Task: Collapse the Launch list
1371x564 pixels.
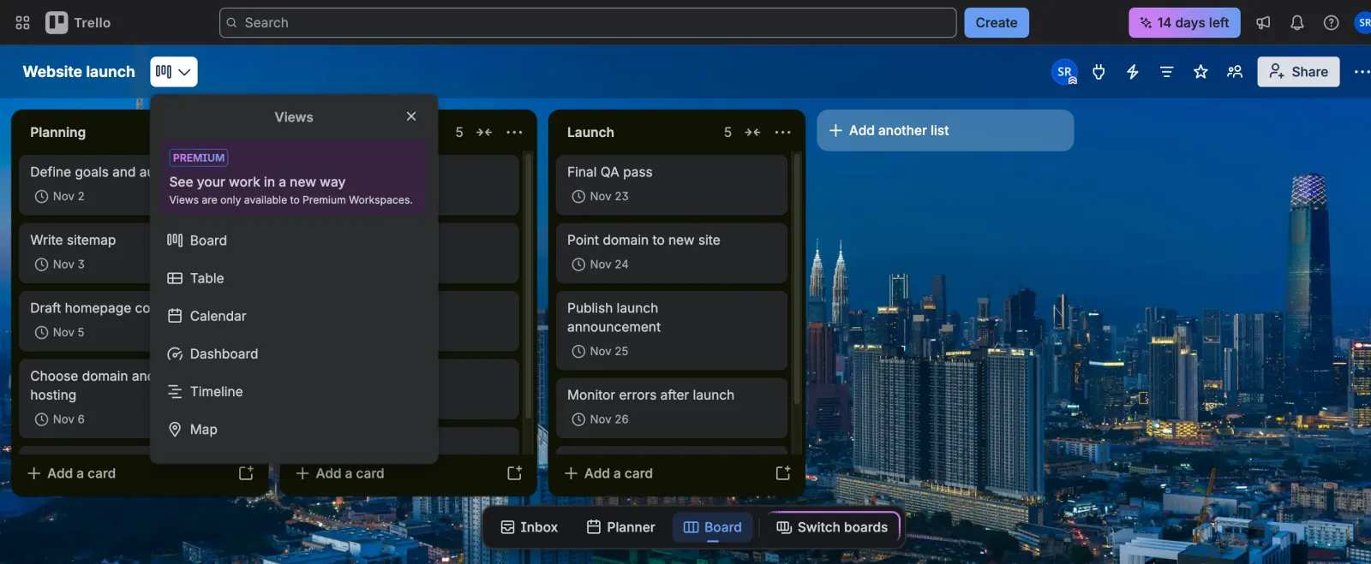Action: tap(752, 132)
